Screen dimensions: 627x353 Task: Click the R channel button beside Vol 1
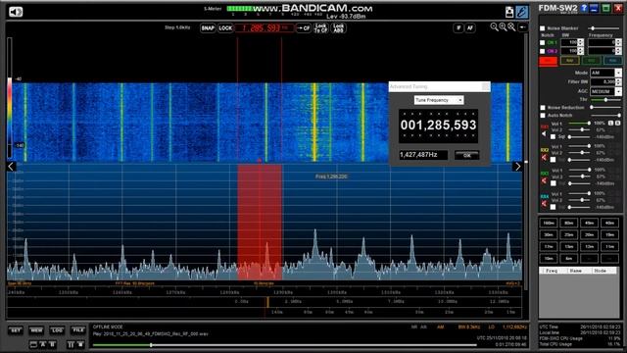617,124
